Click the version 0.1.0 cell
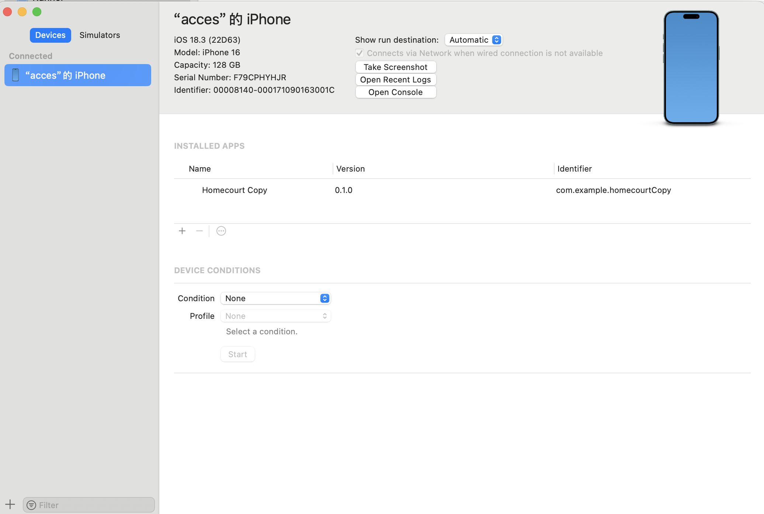 344,190
